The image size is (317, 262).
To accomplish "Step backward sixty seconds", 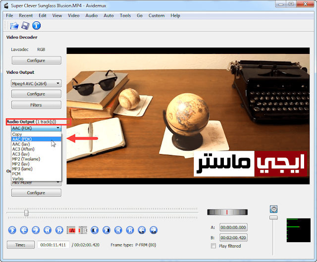I will pos(142,230).
